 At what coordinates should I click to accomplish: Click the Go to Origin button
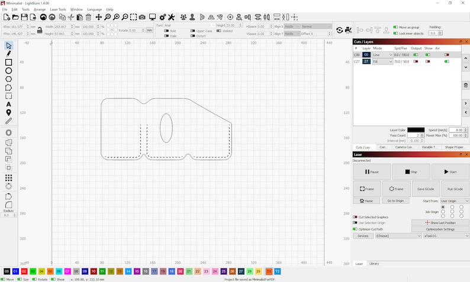pos(395,201)
